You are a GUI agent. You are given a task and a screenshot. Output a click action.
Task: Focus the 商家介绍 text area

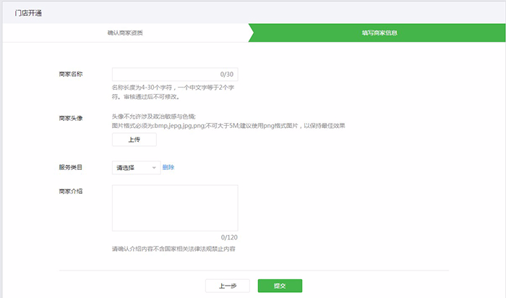click(174, 208)
